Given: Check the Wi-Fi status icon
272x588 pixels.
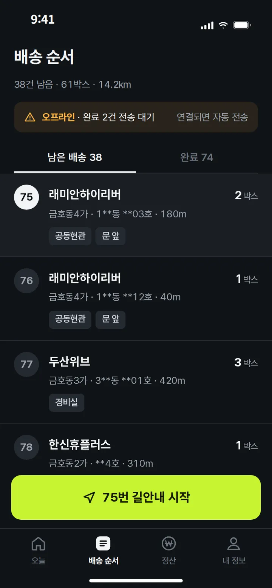Looking at the screenshot, I should click(x=223, y=25).
